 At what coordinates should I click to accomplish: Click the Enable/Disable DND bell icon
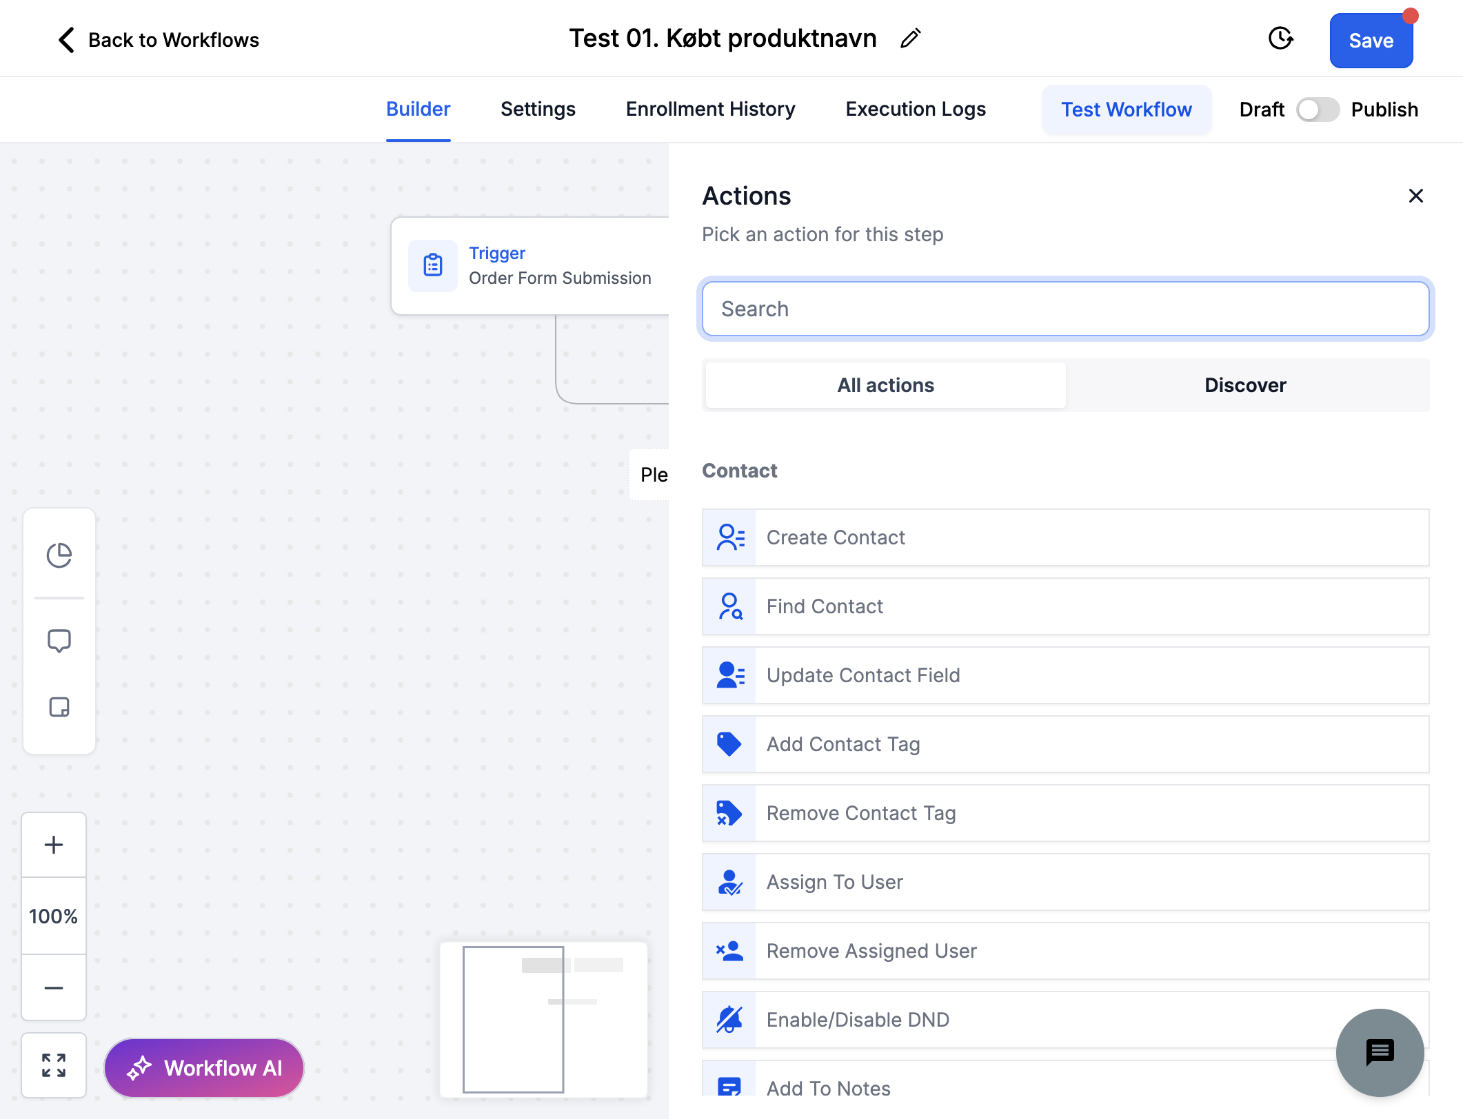coord(729,1020)
